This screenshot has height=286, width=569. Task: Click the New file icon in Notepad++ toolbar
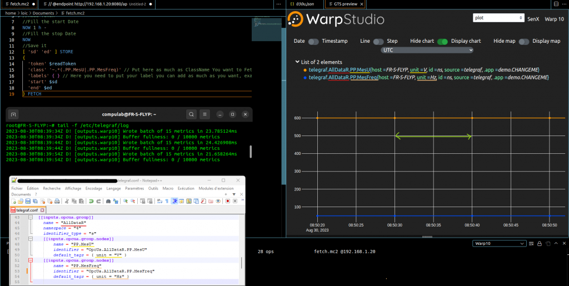[13, 201]
